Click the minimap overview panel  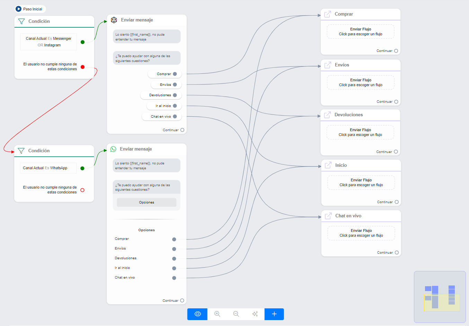click(x=440, y=297)
